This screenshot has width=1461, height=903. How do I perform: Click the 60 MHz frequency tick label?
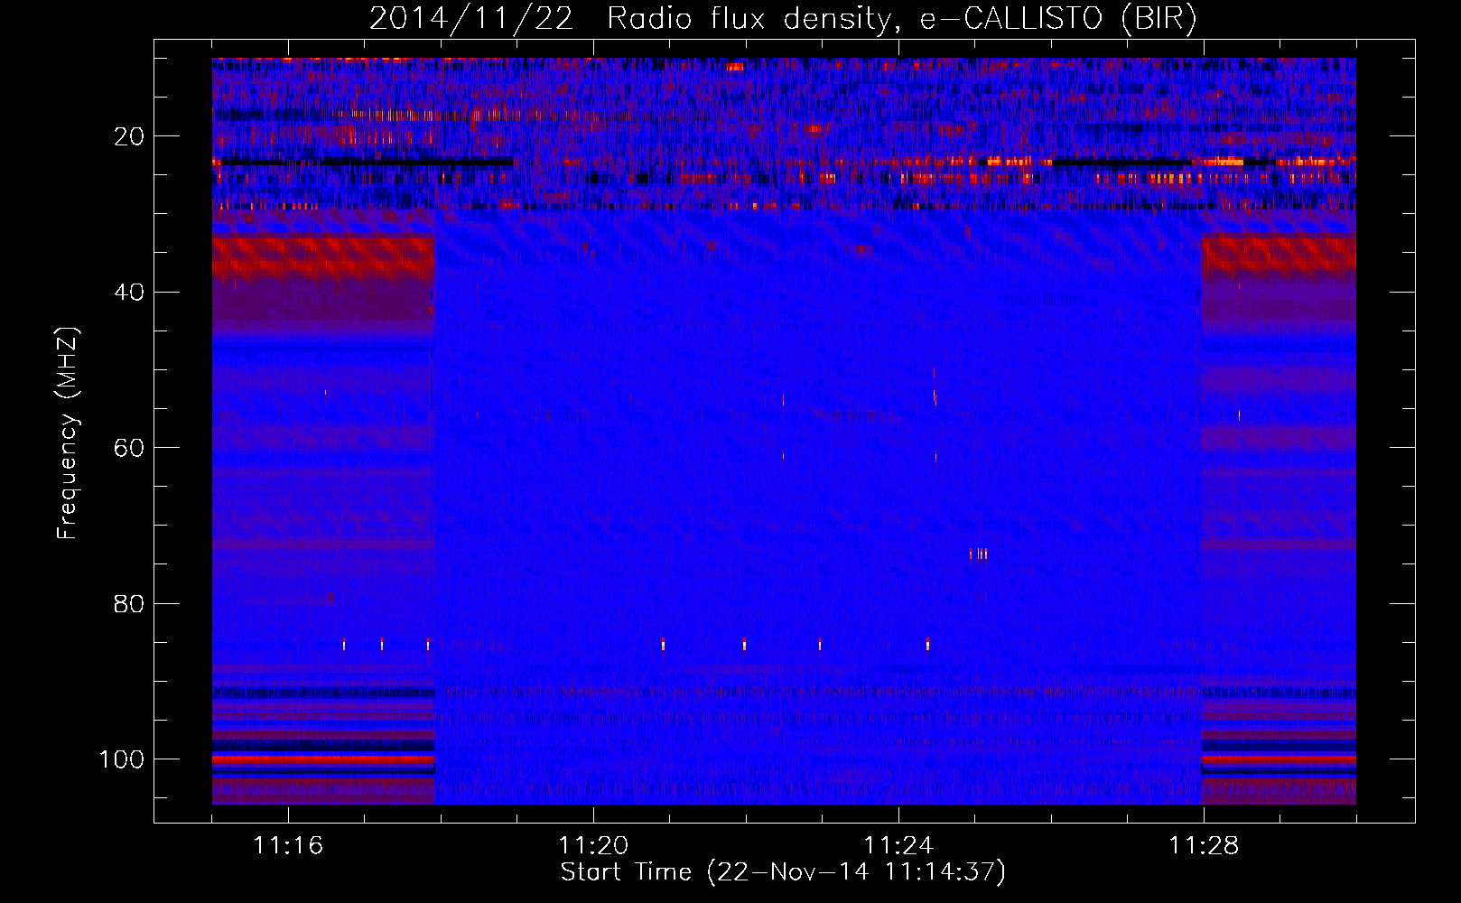pyautogui.click(x=129, y=448)
